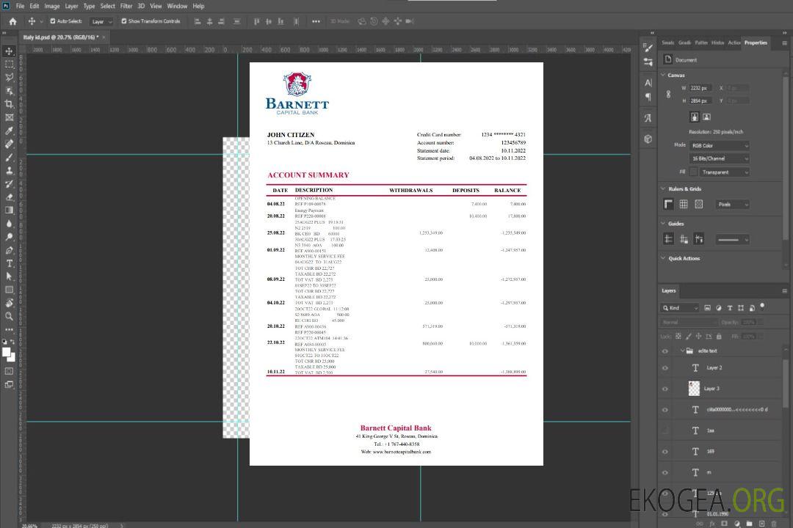Select the Pen tool
Image resolution: width=793 pixels, height=528 pixels.
(9, 250)
